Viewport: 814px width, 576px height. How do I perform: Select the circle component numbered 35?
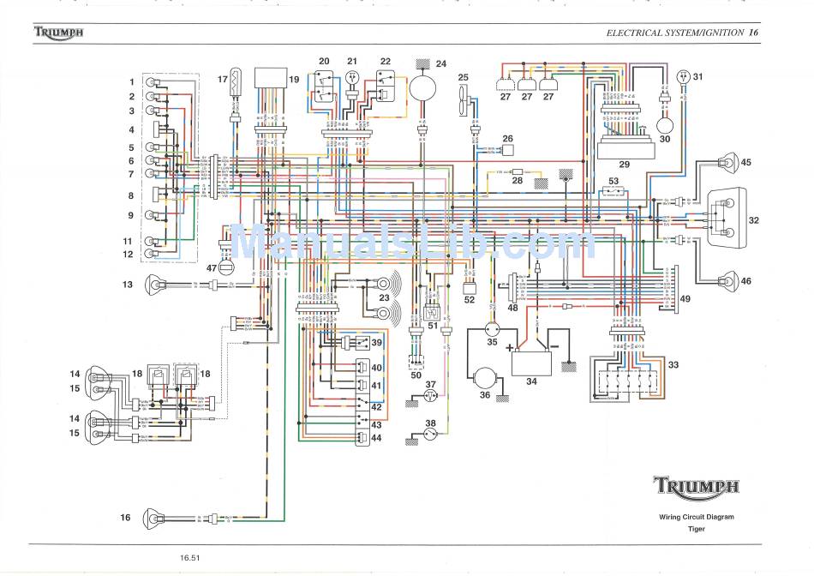(x=492, y=329)
